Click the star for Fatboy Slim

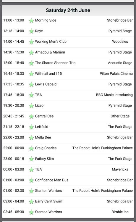click(31, 159)
